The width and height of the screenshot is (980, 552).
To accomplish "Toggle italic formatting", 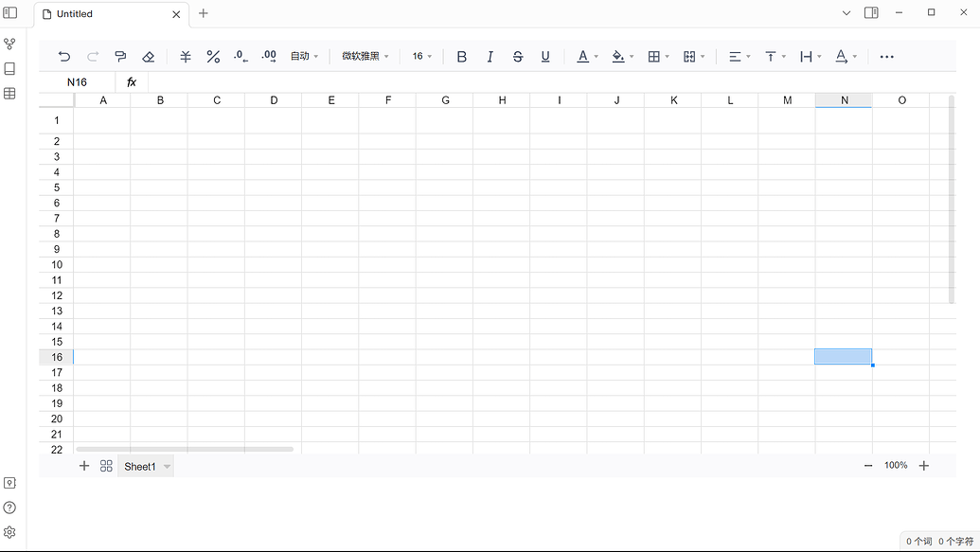I will (x=490, y=57).
